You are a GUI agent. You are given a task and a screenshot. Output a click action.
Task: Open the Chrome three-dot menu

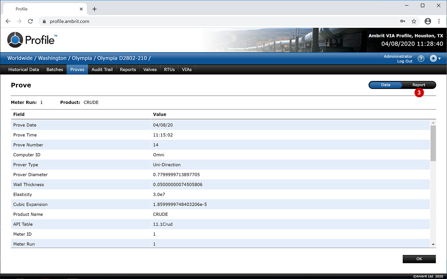click(439, 21)
